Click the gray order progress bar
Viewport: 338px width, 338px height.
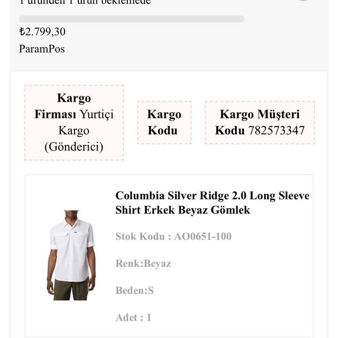131,19
